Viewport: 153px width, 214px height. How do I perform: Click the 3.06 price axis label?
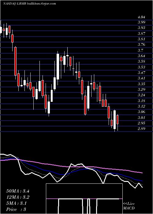click(141, 112)
